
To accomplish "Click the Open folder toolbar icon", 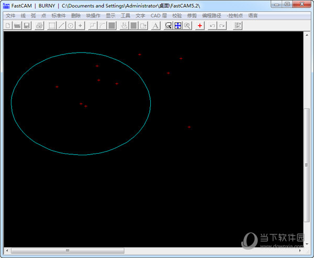I will 17,26.
